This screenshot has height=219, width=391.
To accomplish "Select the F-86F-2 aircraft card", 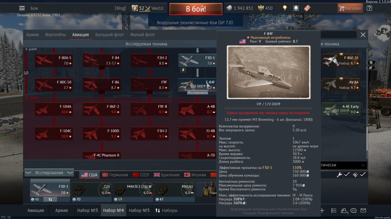I will click(x=101, y=109).
